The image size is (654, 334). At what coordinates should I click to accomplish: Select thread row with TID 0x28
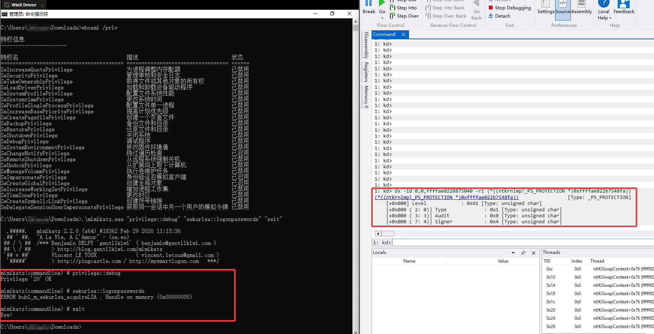point(598,327)
